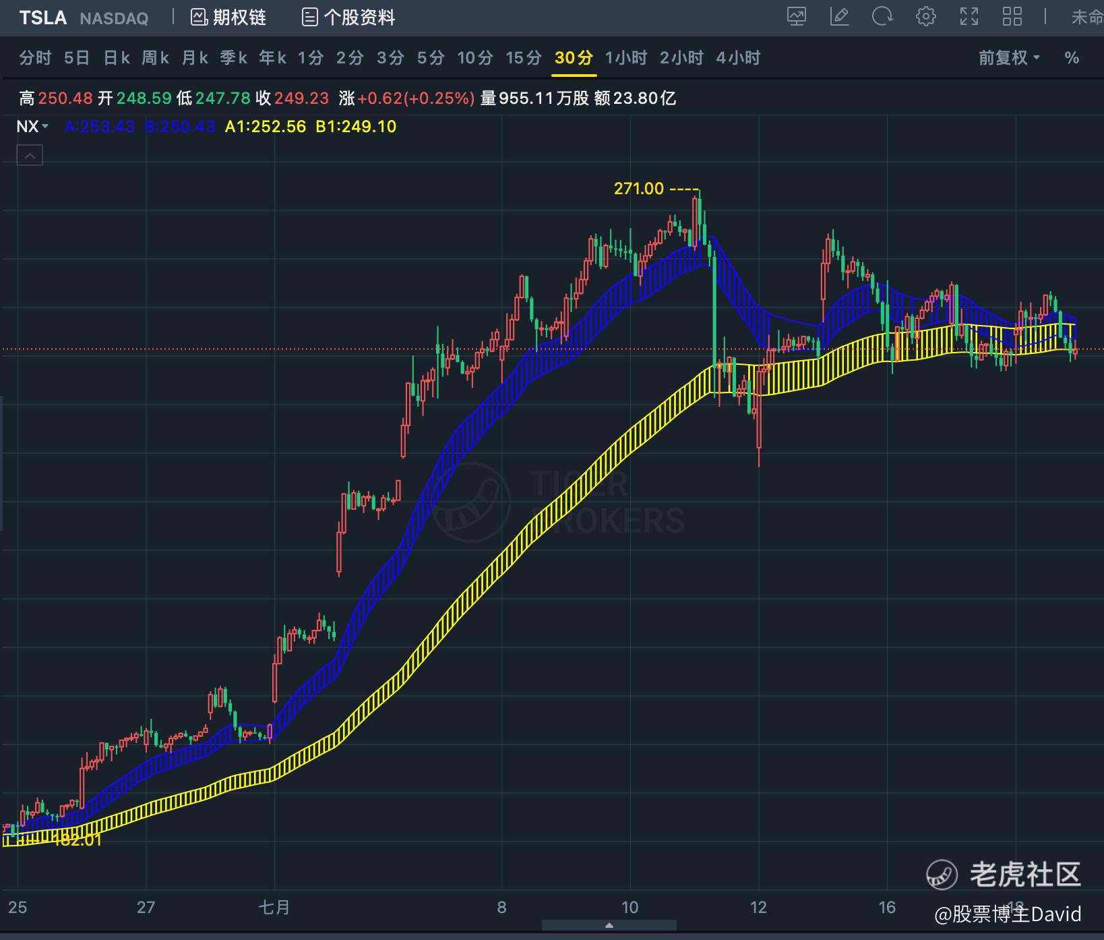This screenshot has width=1104, height=940.
Task: Click the 高 250.48 high price value
Action: pyautogui.click(x=56, y=98)
